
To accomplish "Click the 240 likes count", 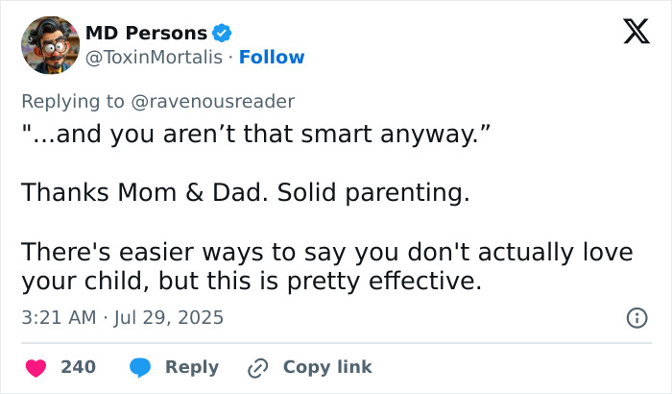I will [x=78, y=367].
